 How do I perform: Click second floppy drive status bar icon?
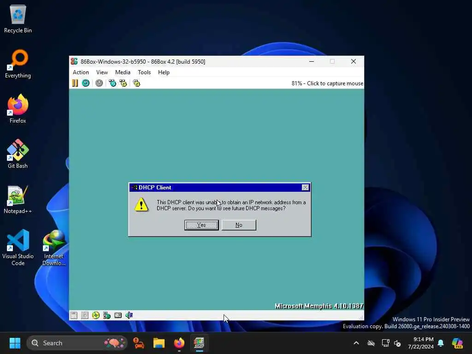[x=85, y=315]
